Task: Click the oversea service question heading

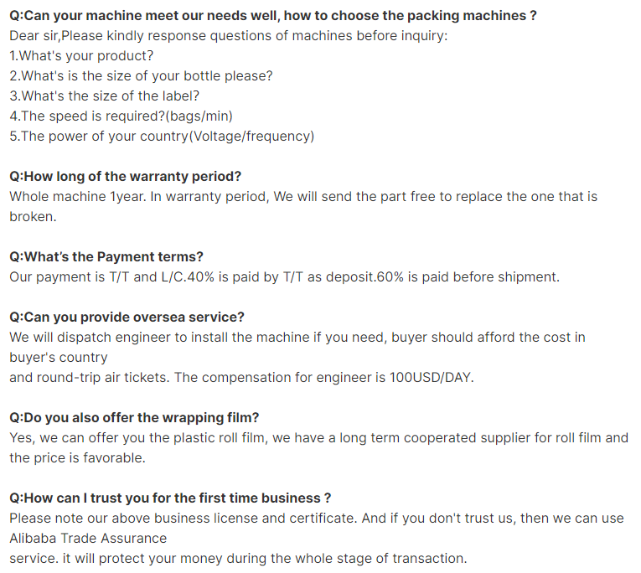Action: click(127, 317)
